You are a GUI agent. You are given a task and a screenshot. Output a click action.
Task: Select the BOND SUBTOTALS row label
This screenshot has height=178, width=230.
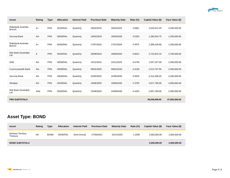pyautogui.click(x=19, y=143)
